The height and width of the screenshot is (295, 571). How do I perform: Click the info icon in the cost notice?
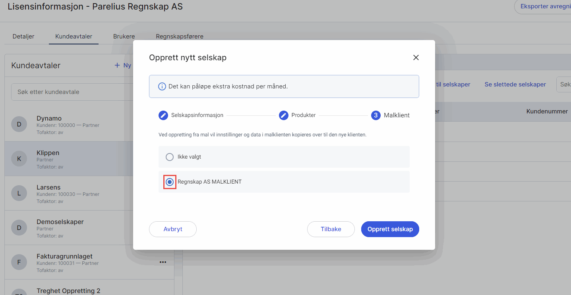tap(162, 86)
